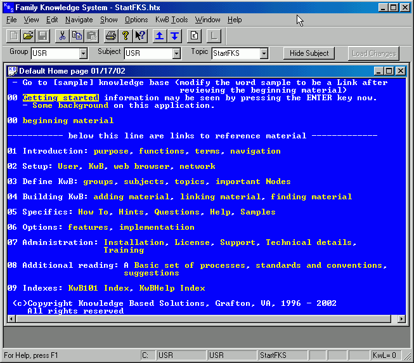Click the horizontal scrollbar right arrow
This screenshot has height=363, width=414.
pyautogui.click(x=401, y=319)
